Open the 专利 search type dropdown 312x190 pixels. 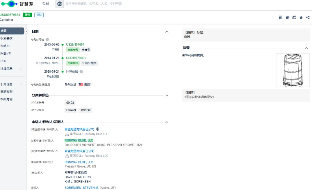(45, 4)
